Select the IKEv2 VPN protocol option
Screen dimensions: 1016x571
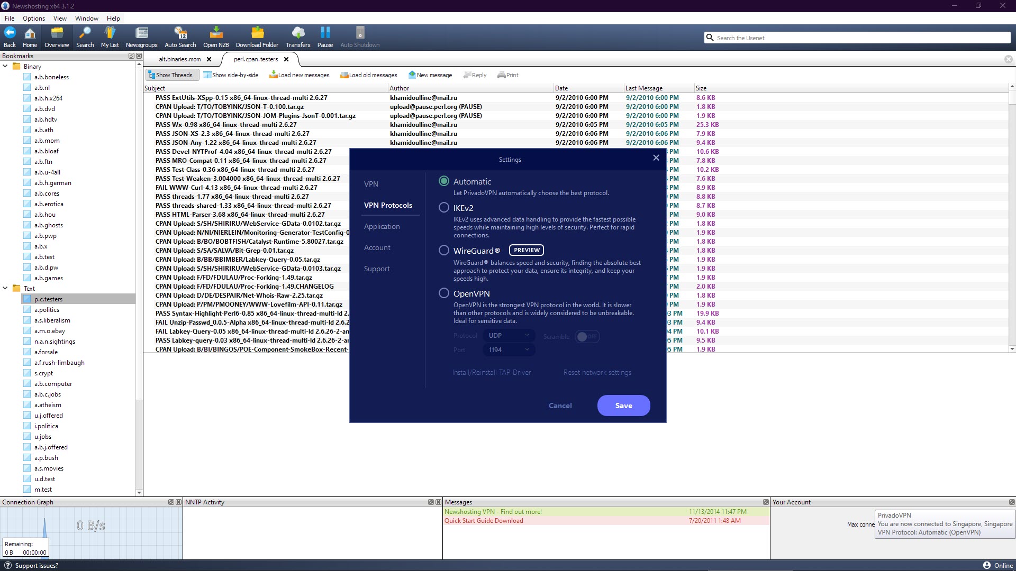(x=444, y=207)
